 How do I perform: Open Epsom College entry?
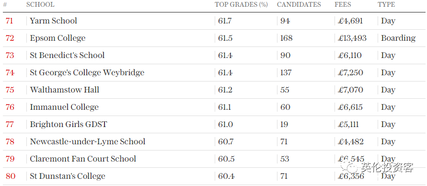point(58,38)
